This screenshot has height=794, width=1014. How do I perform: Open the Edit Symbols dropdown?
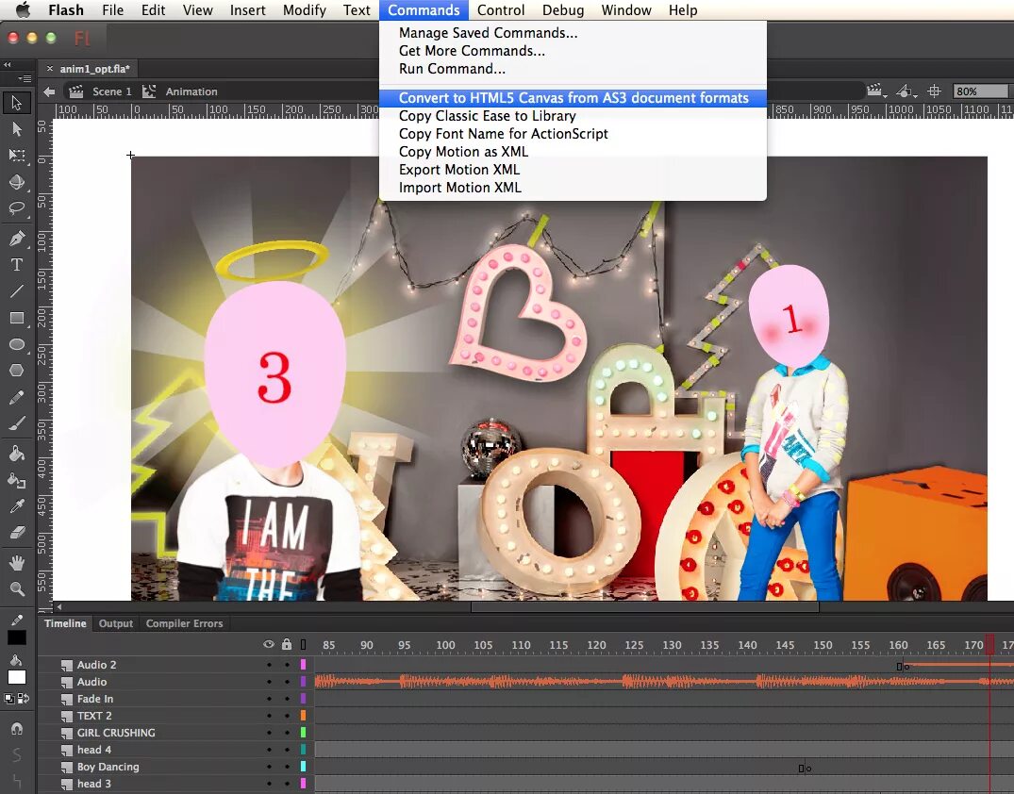coord(906,91)
